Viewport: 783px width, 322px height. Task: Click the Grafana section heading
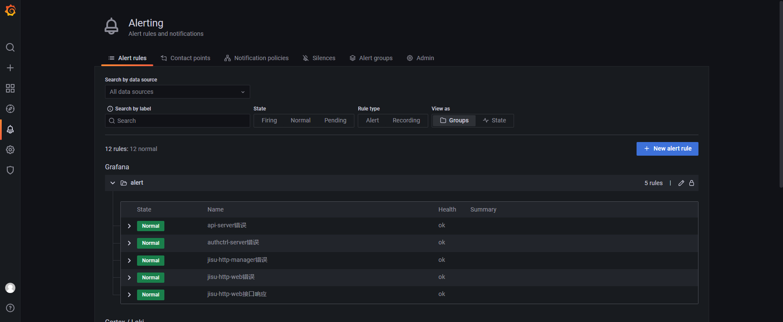pyautogui.click(x=117, y=167)
